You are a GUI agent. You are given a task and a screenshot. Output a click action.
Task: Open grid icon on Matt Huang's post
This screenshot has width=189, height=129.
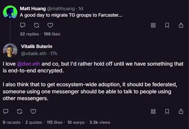(153, 25)
